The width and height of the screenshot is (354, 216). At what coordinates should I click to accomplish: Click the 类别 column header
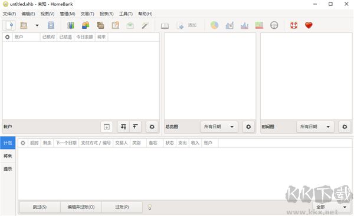[138, 143]
